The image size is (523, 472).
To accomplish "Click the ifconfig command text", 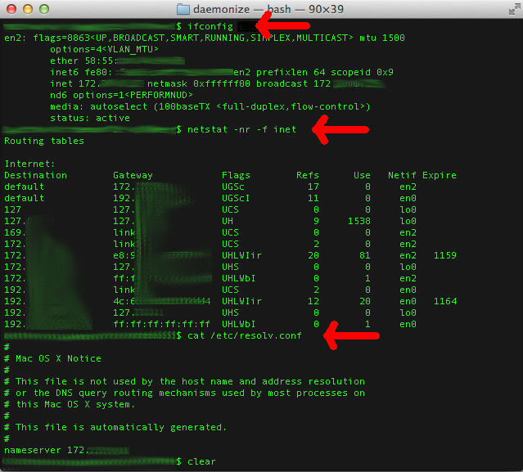I will click(210, 27).
